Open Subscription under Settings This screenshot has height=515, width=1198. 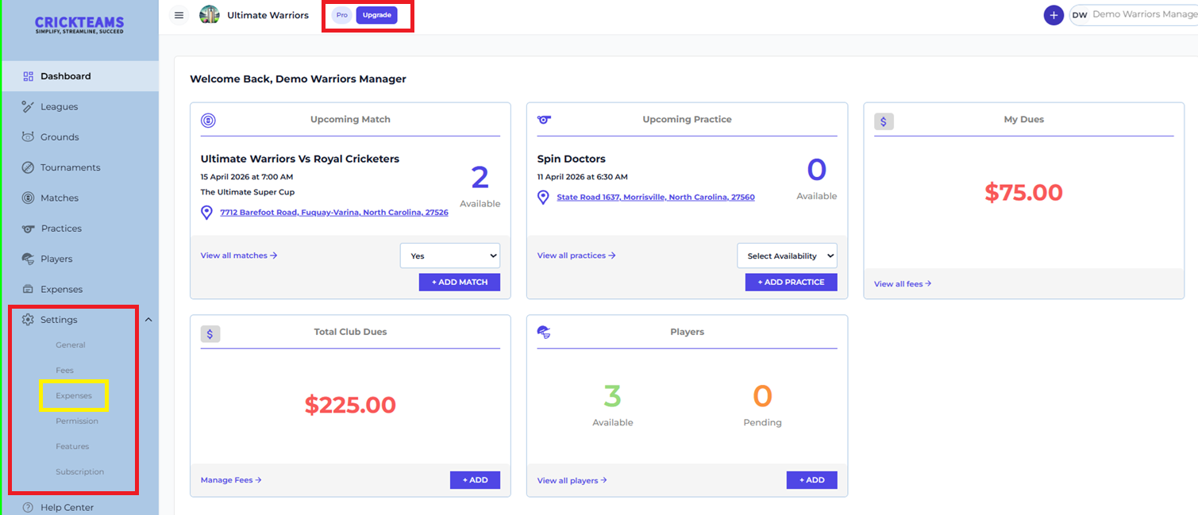tap(79, 472)
